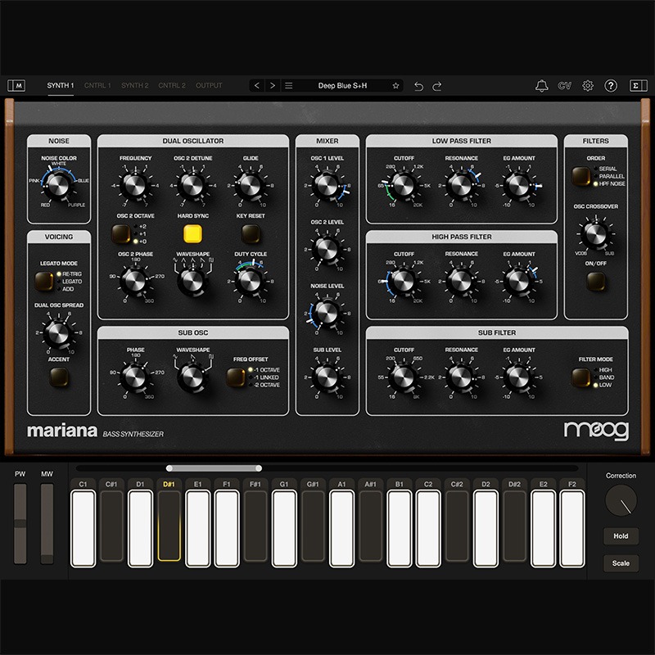
Task: Click the redo arrow
Action: (437, 86)
